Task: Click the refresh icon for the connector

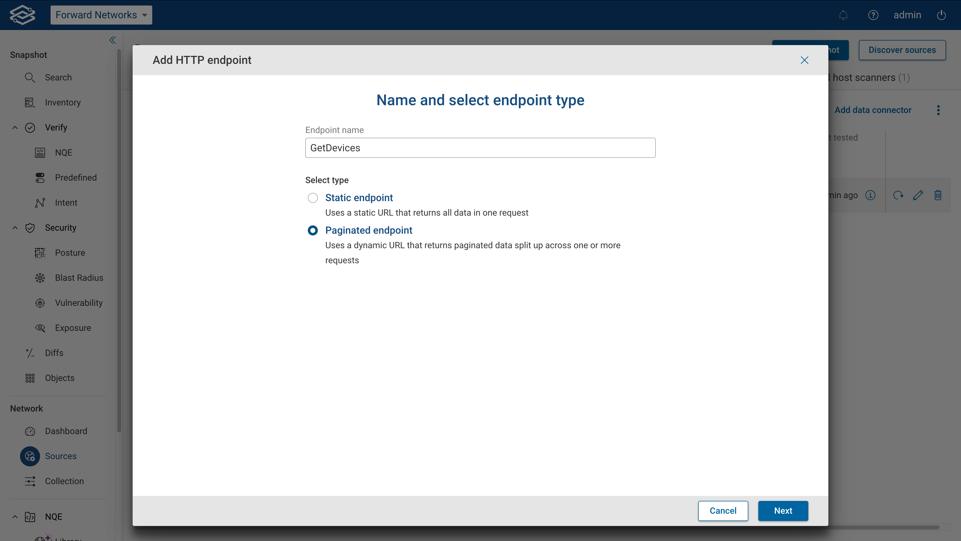Action: (x=899, y=195)
